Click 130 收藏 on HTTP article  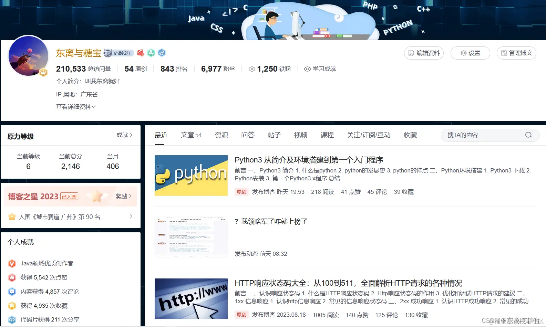pyautogui.click(x=416, y=315)
